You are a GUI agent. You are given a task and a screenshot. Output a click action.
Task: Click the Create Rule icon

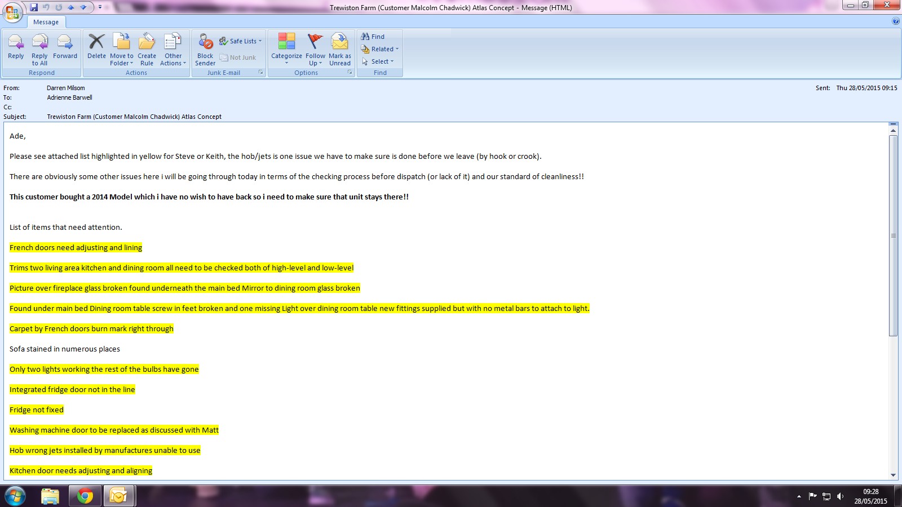coord(147,48)
